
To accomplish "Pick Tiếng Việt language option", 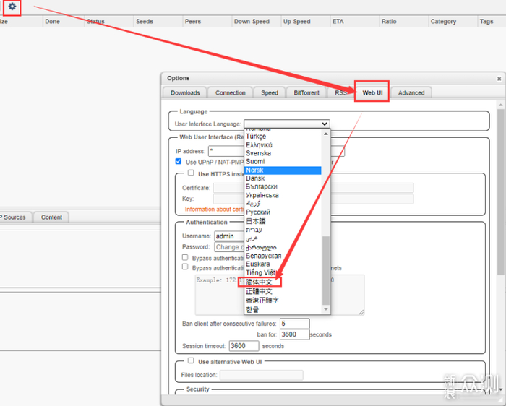I will [x=283, y=273].
